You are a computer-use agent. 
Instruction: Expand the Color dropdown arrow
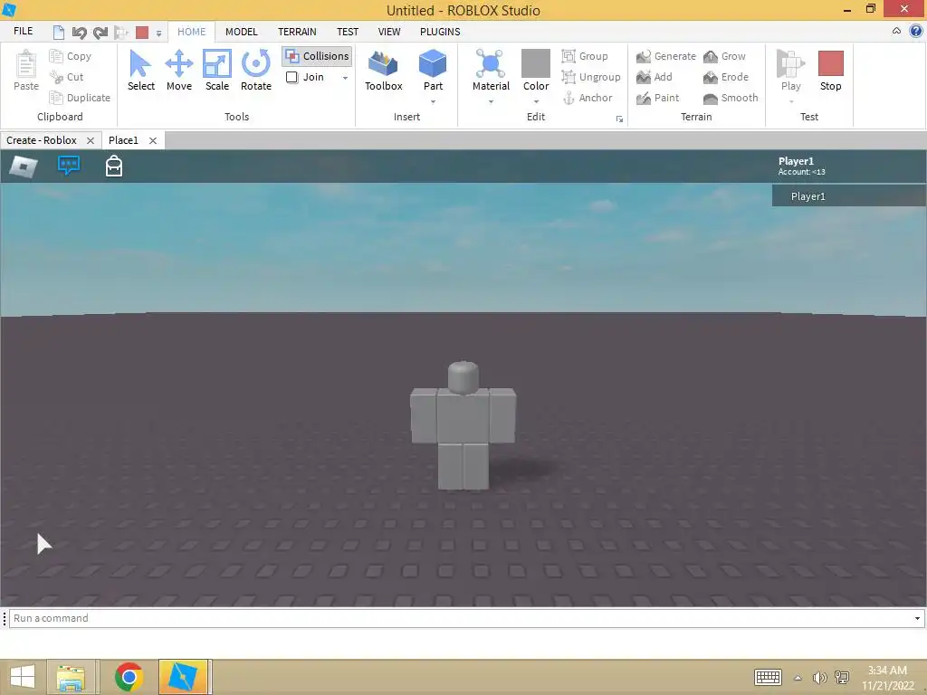536,102
